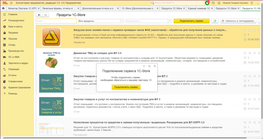
Task: Navigate forward with the right arrow
Action: click(x=45, y=15)
